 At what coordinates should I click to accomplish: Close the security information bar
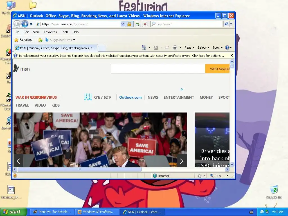(232, 55)
